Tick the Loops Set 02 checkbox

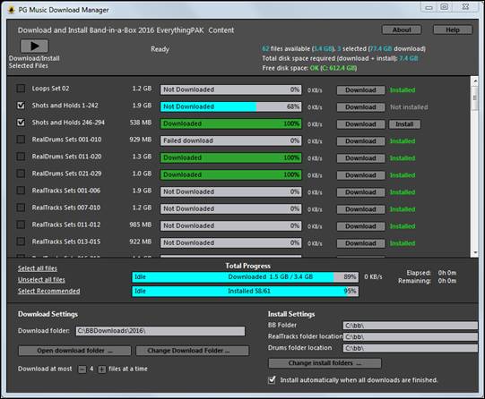pos(21,89)
